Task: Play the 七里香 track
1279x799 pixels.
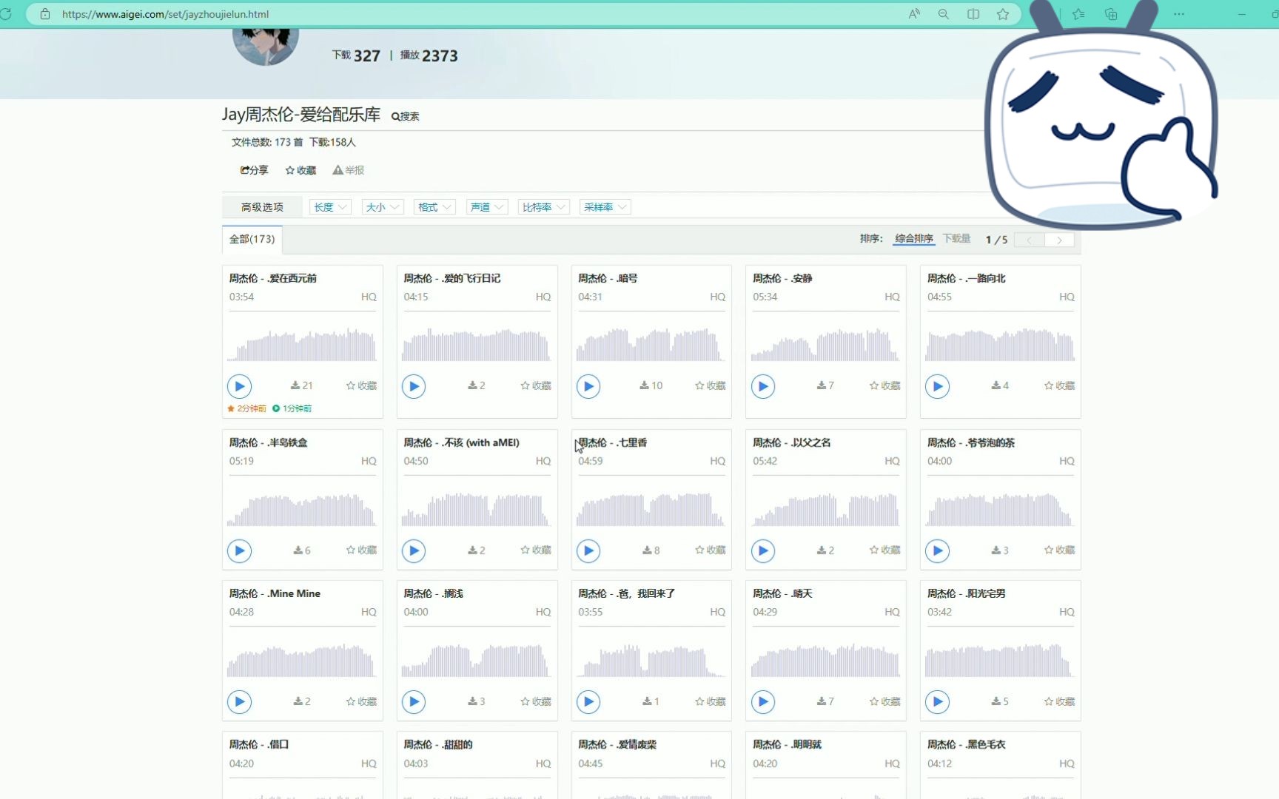Action: click(588, 550)
